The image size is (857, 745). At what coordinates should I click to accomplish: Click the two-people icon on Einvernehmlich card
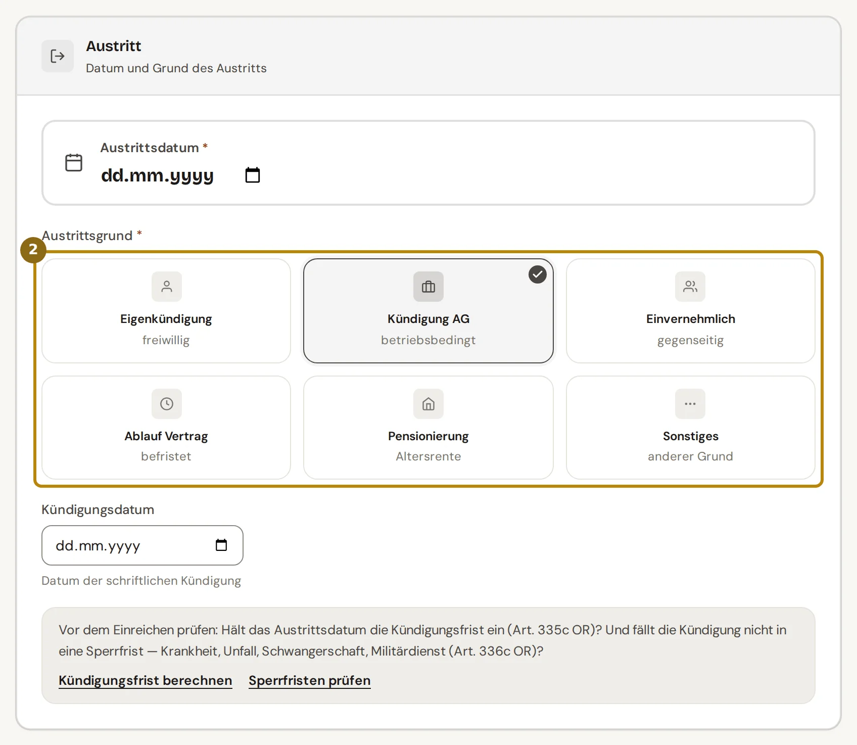(x=690, y=287)
